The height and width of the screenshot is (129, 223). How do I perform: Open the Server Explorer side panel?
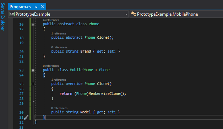(x=3, y=17)
